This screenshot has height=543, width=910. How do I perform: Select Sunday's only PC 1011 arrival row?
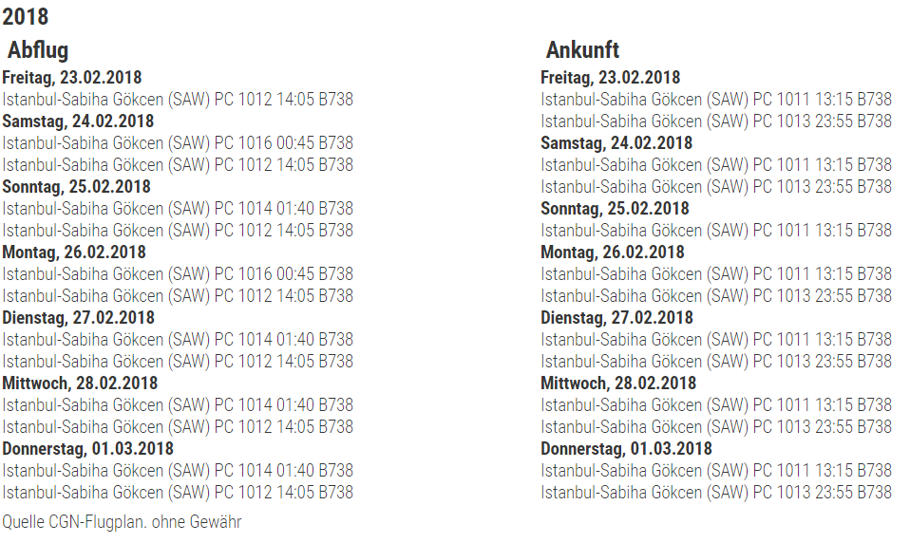716,230
